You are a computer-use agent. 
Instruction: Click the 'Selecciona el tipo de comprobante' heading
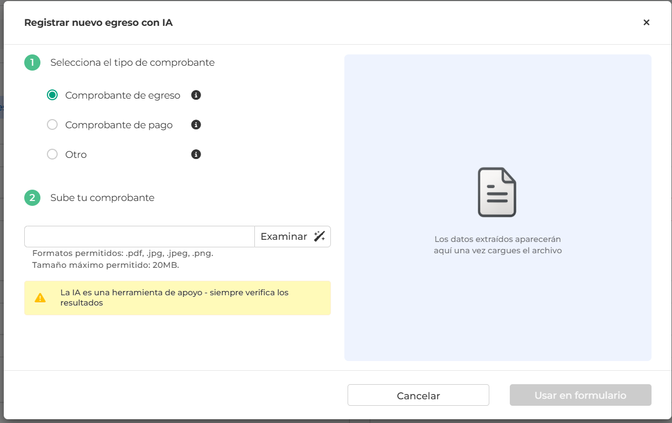(133, 63)
